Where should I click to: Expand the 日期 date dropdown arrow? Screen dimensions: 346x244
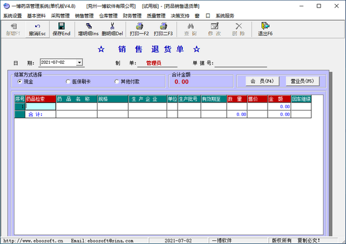80,62
